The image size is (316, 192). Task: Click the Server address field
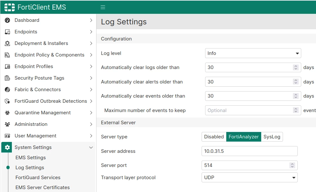coord(249,151)
